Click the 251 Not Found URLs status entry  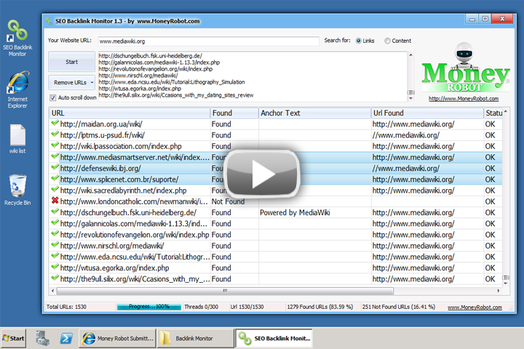tap(399, 307)
